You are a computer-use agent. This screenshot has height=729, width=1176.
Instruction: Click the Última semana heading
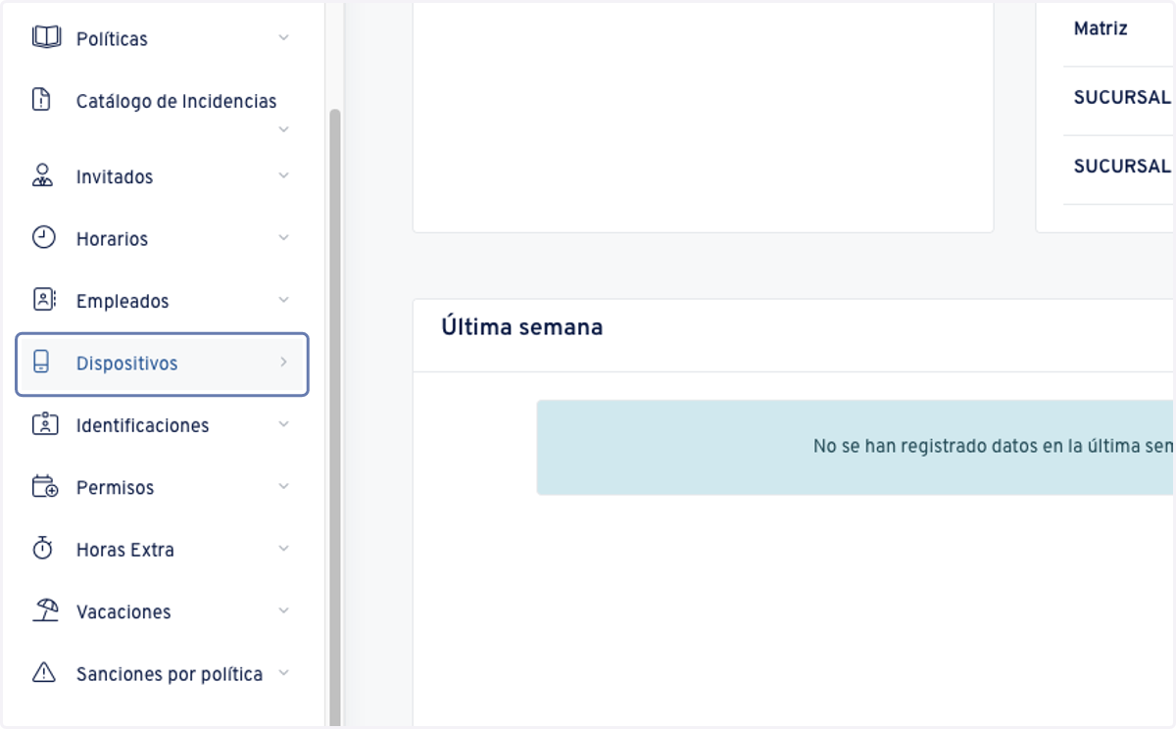pos(522,327)
